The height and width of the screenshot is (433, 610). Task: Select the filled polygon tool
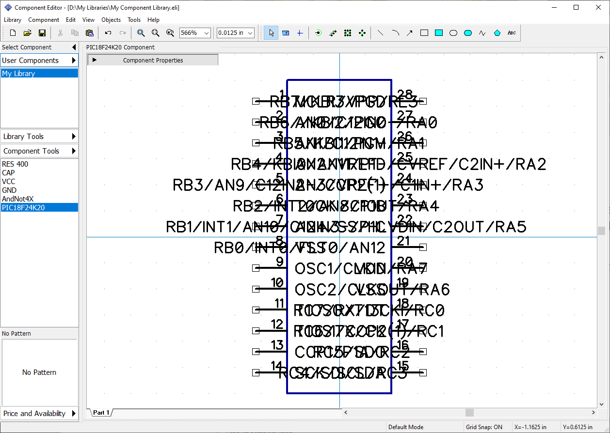497,33
